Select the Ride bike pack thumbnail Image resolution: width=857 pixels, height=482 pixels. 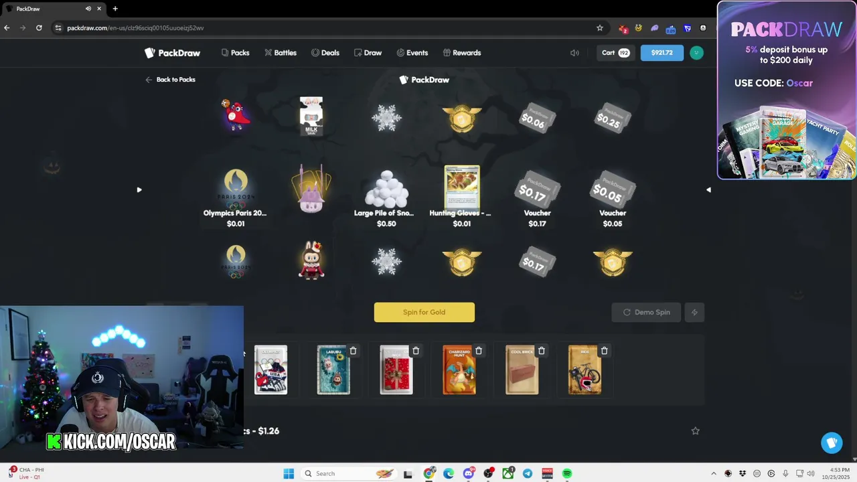click(585, 370)
